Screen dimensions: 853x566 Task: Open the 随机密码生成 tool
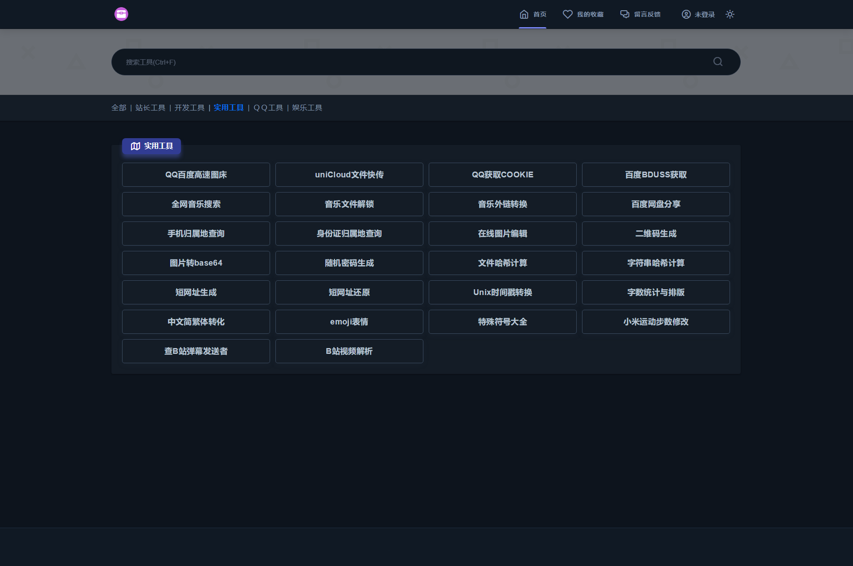pos(349,263)
